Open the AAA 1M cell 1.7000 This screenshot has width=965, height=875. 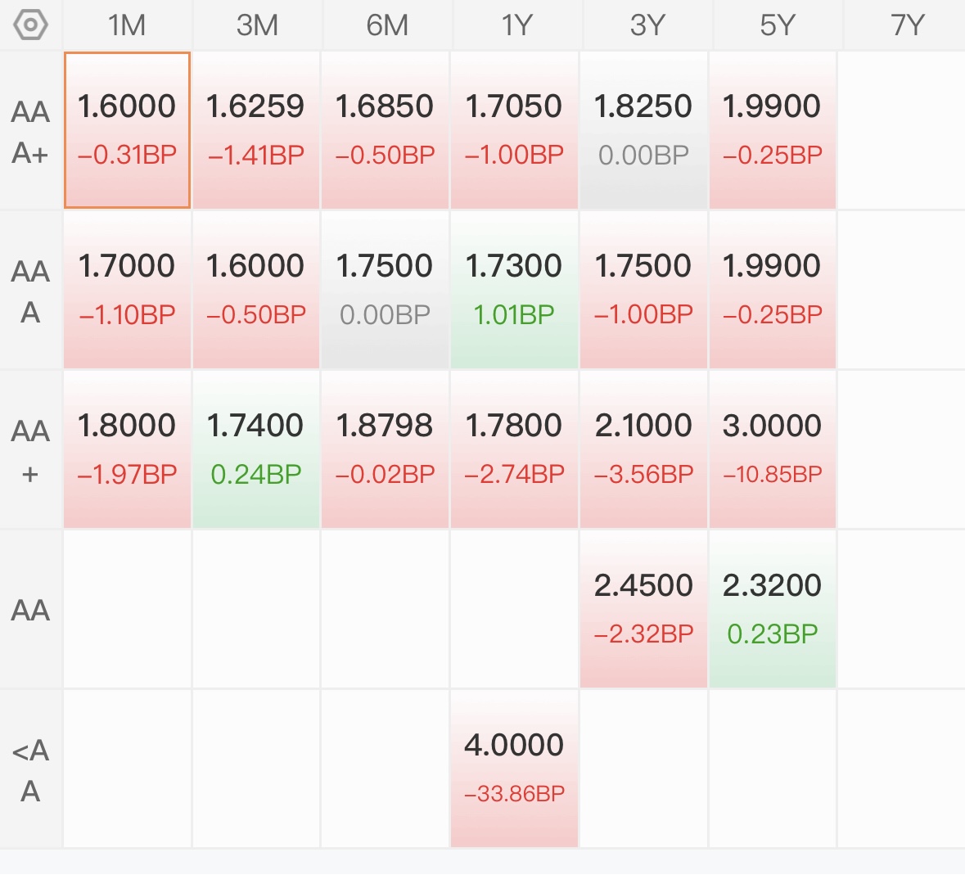[x=127, y=290]
